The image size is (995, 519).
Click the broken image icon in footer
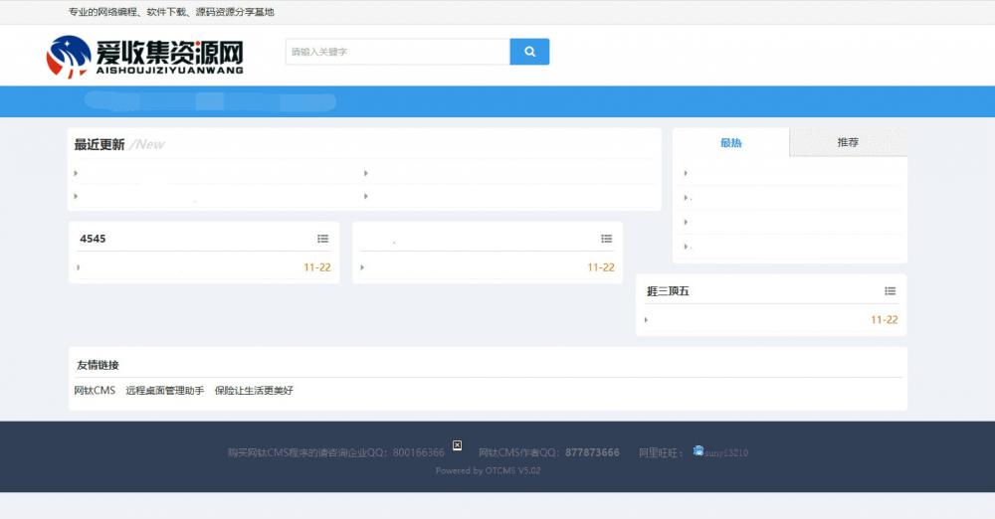[457, 445]
